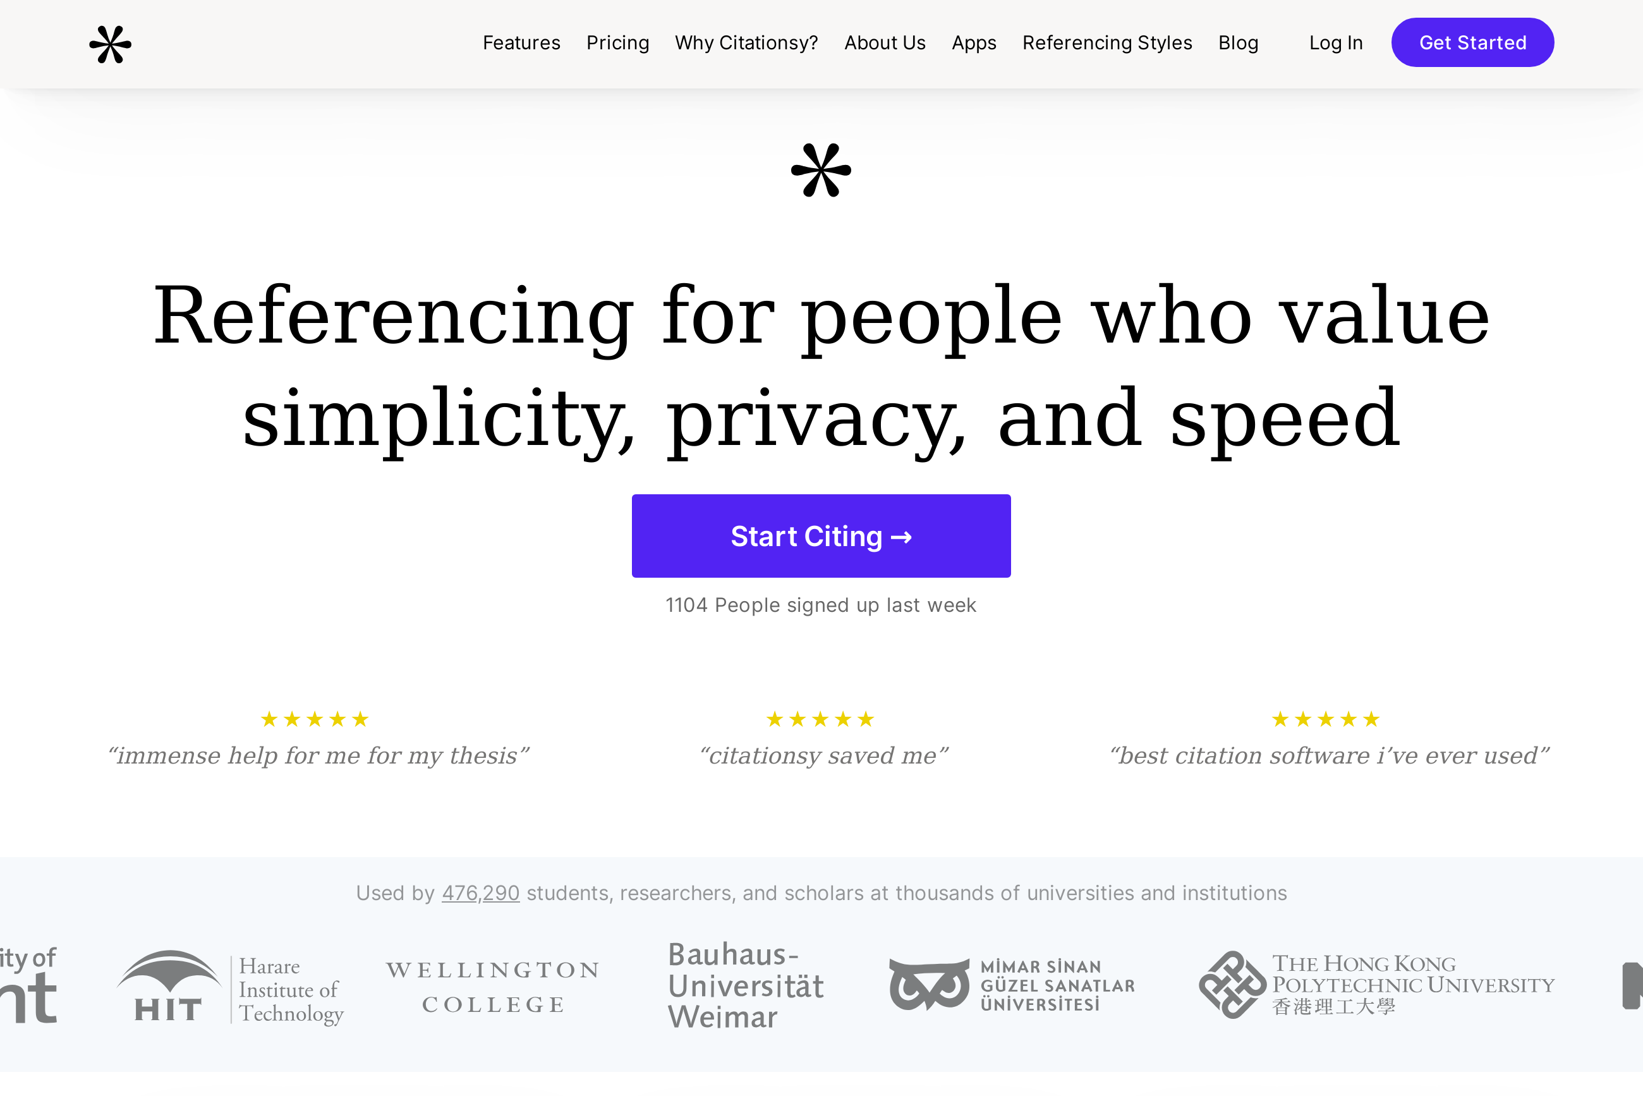
Task: Go to the Pricing page
Action: pyautogui.click(x=618, y=42)
